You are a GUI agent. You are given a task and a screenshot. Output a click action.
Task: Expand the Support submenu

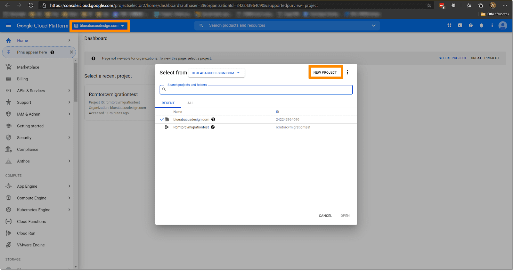(69, 103)
